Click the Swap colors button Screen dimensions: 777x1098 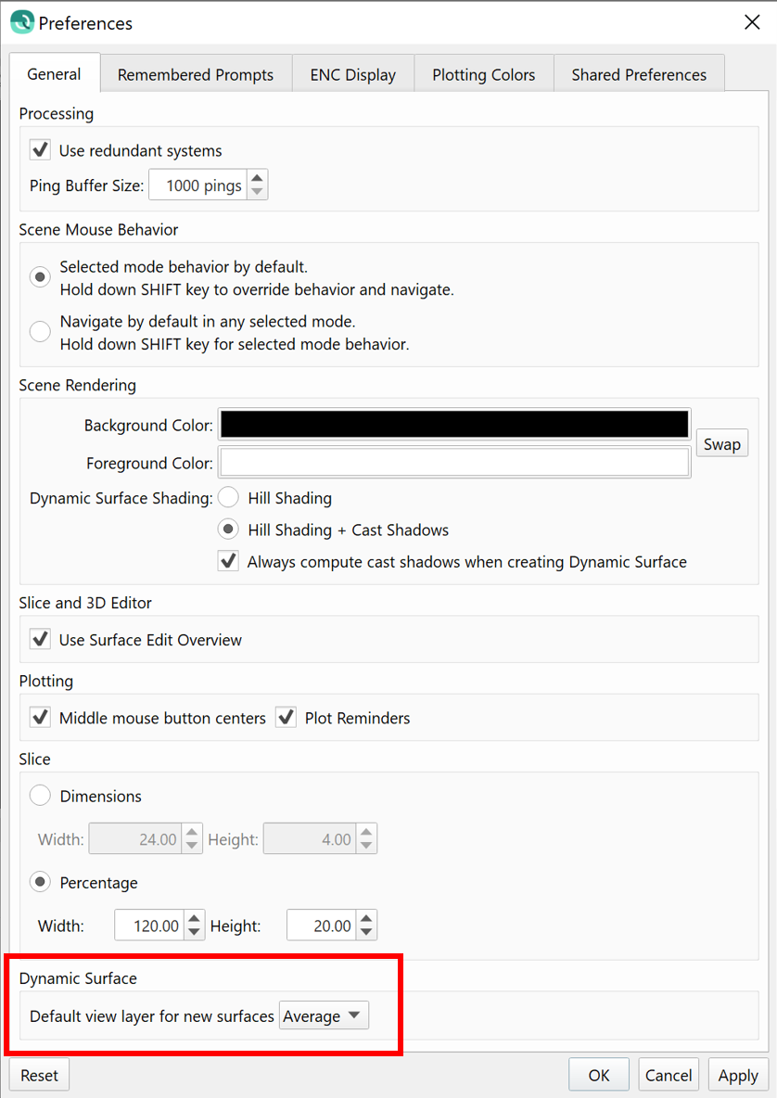[x=721, y=444]
